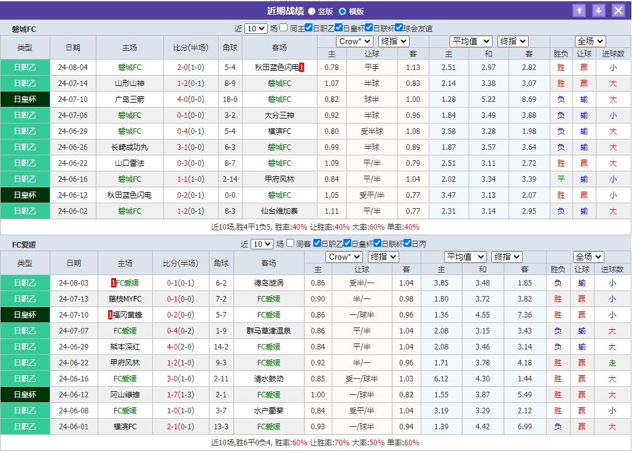Open the Crow* bookmaker dropdown

click(x=354, y=41)
